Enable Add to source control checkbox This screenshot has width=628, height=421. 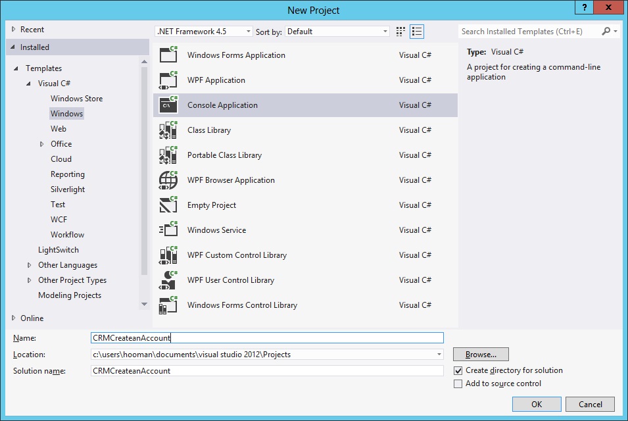click(x=458, y=384)
